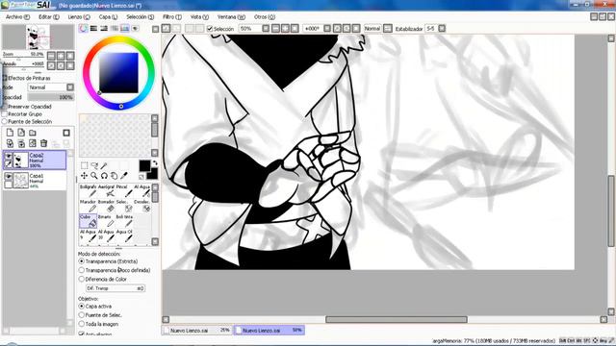
Task: Open the Lienzo menu
Action: pos(79,17)
